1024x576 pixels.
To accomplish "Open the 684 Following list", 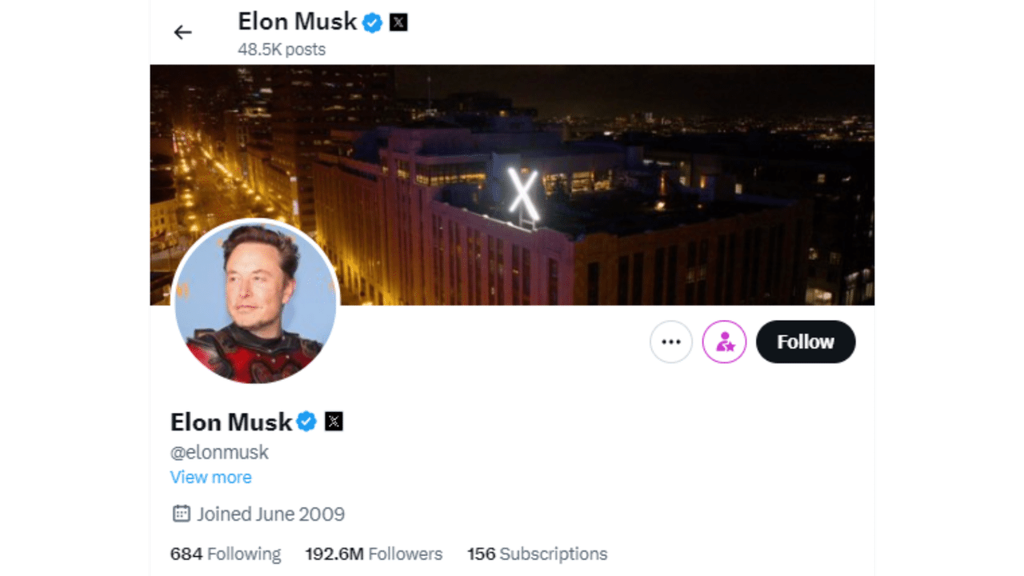I will pos(225,554).
